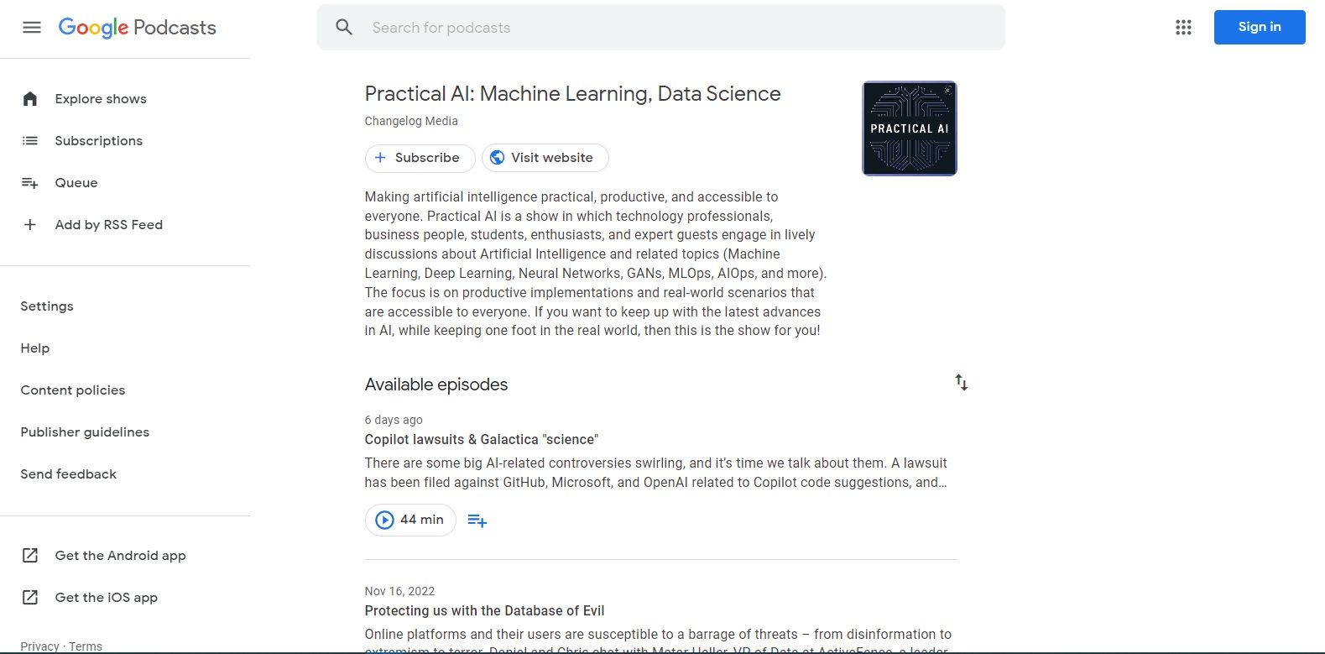Click the Google Podcasts logo
The height and width of the screenshot is (654, 1325).
(x=138, y=28)
